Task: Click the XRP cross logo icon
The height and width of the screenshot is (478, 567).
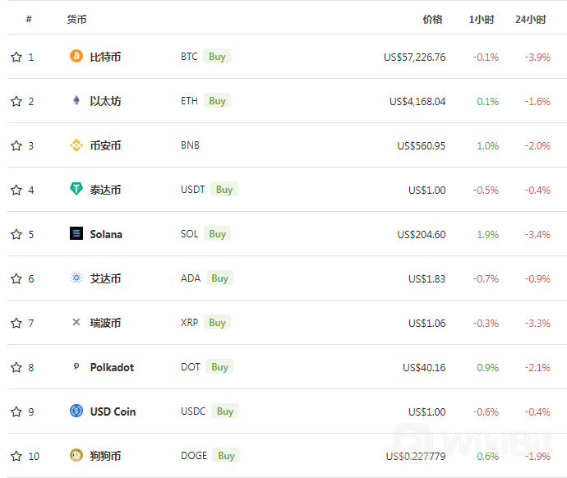Action: (x=76, y=322)
